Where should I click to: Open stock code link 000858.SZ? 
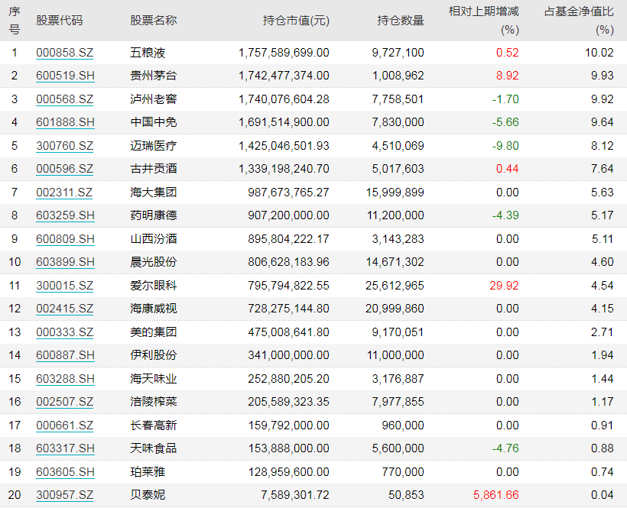pyautogui.click(x=64, y=53)
